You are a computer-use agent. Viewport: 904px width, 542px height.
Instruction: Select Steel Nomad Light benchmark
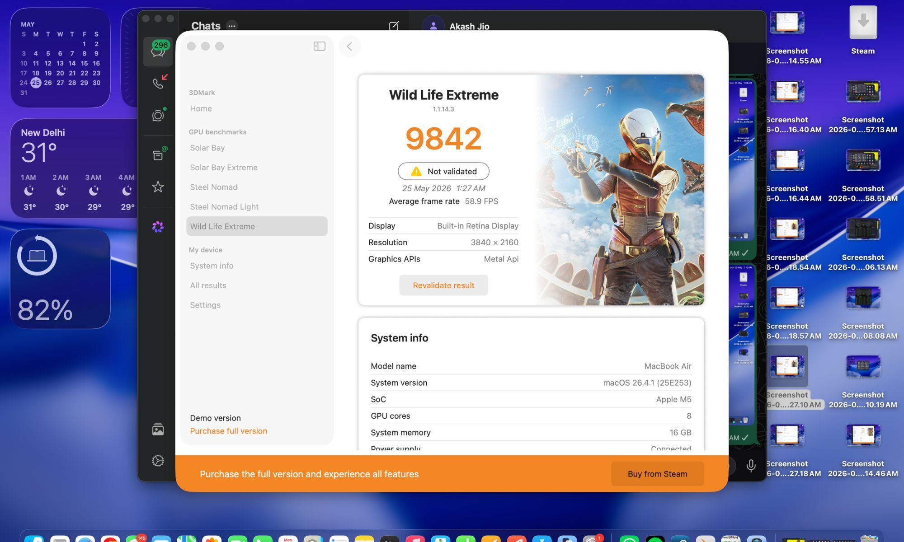(224, 207)
